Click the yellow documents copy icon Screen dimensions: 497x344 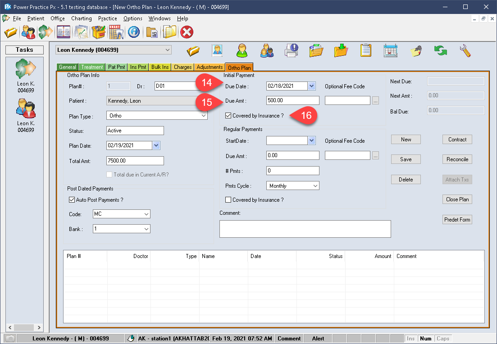coord(169,32)
